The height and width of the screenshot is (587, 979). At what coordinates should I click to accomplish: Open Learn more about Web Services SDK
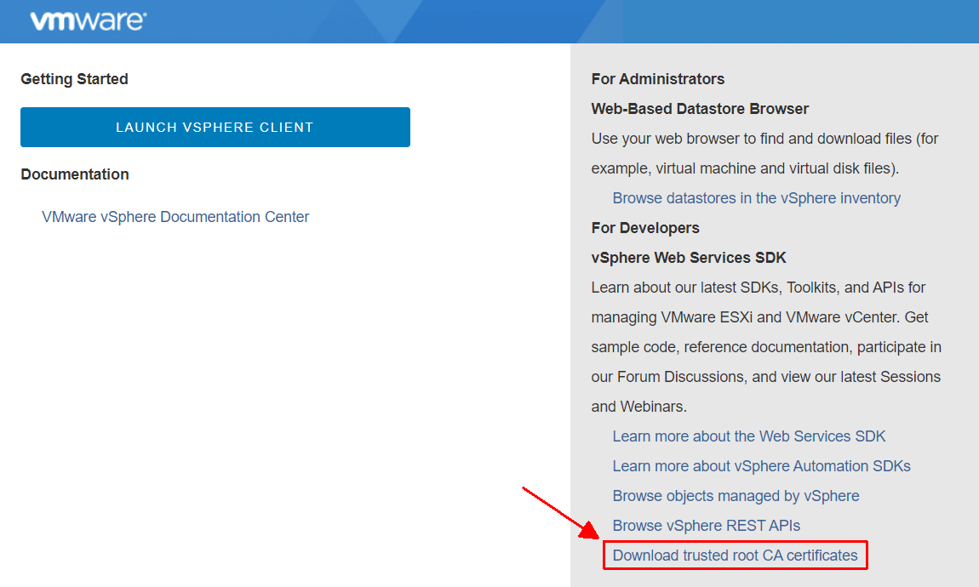pos(748,436)
